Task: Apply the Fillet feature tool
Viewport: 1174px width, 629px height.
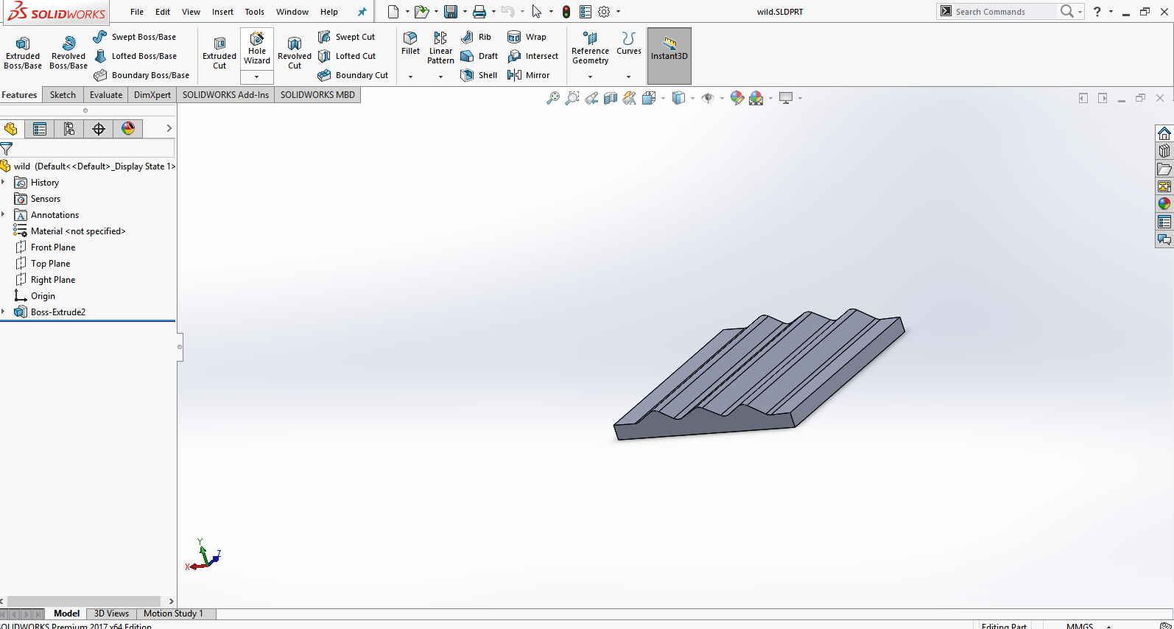Action: click(x=410, y=43)
